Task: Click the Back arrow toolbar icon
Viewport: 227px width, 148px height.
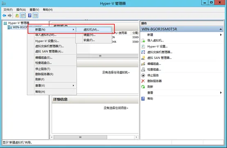Action: (5, 16)
